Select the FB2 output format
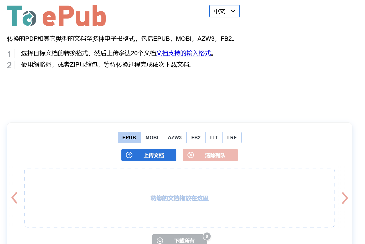Screen dimensions: 365x244 196,138
